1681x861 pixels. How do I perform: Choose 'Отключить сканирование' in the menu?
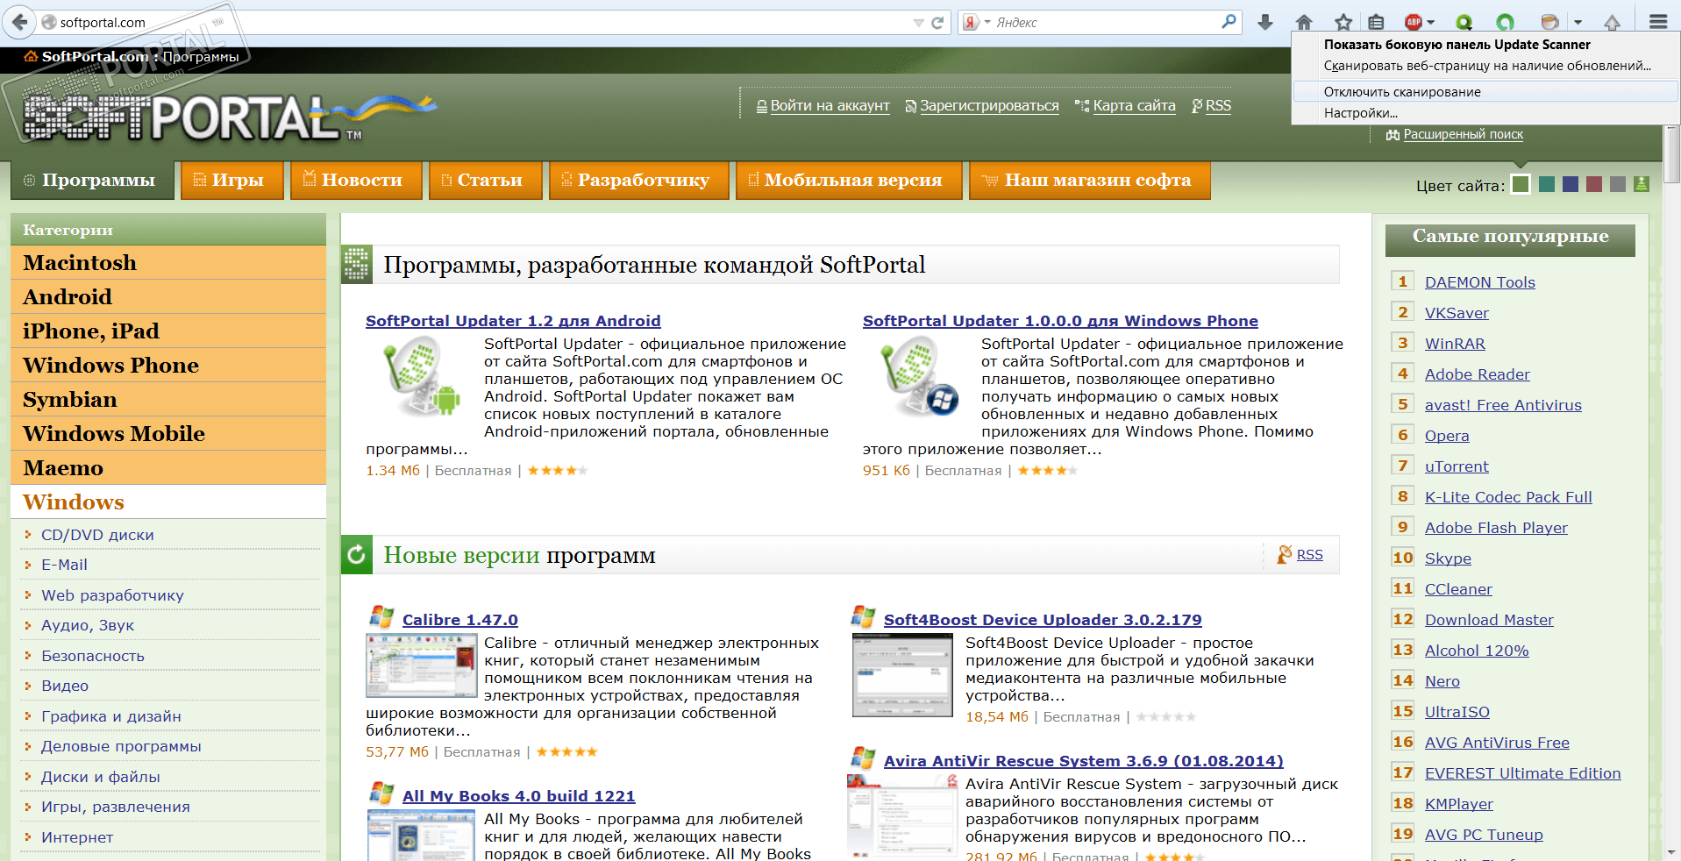(1485, 92)
